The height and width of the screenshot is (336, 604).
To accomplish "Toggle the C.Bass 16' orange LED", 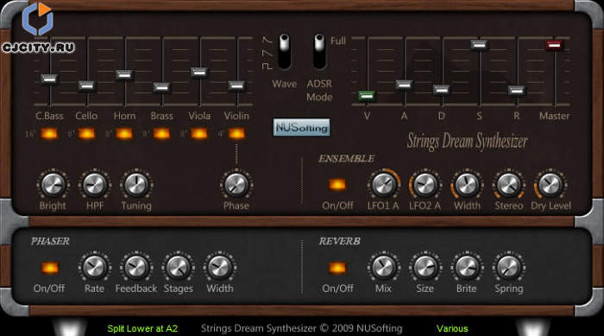I will [x=49, y=134].
